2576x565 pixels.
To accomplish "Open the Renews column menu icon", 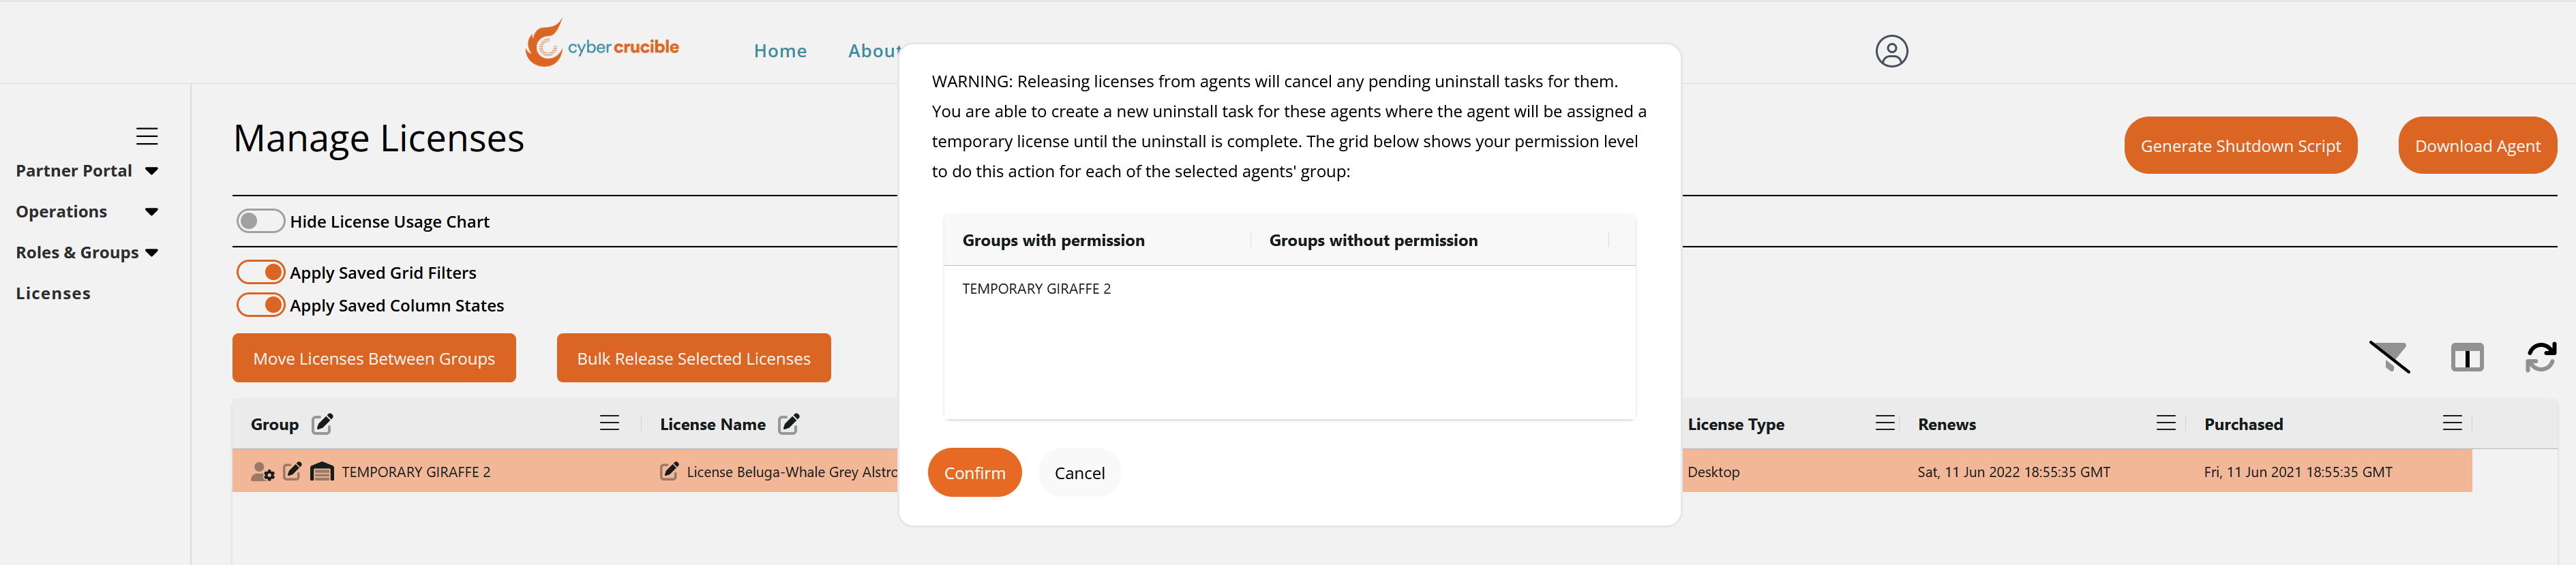I will (x=2165, y=423).
